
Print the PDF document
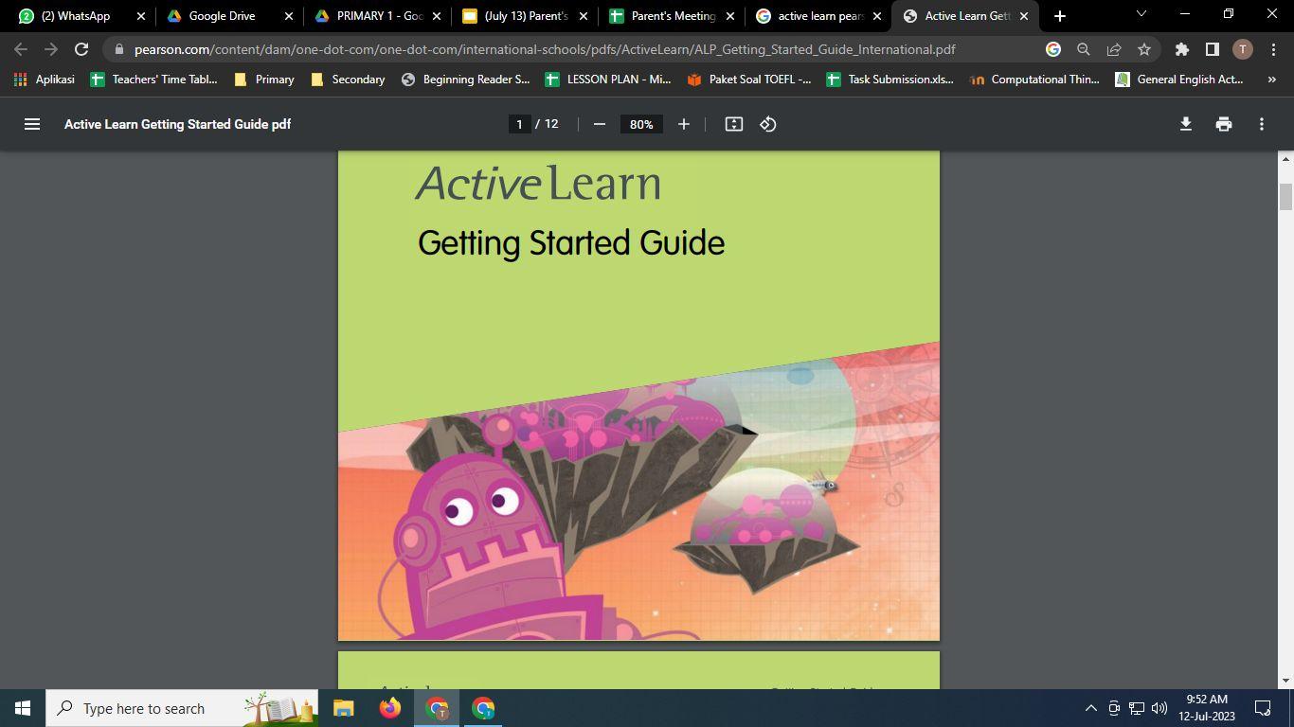coord(1223,123)
